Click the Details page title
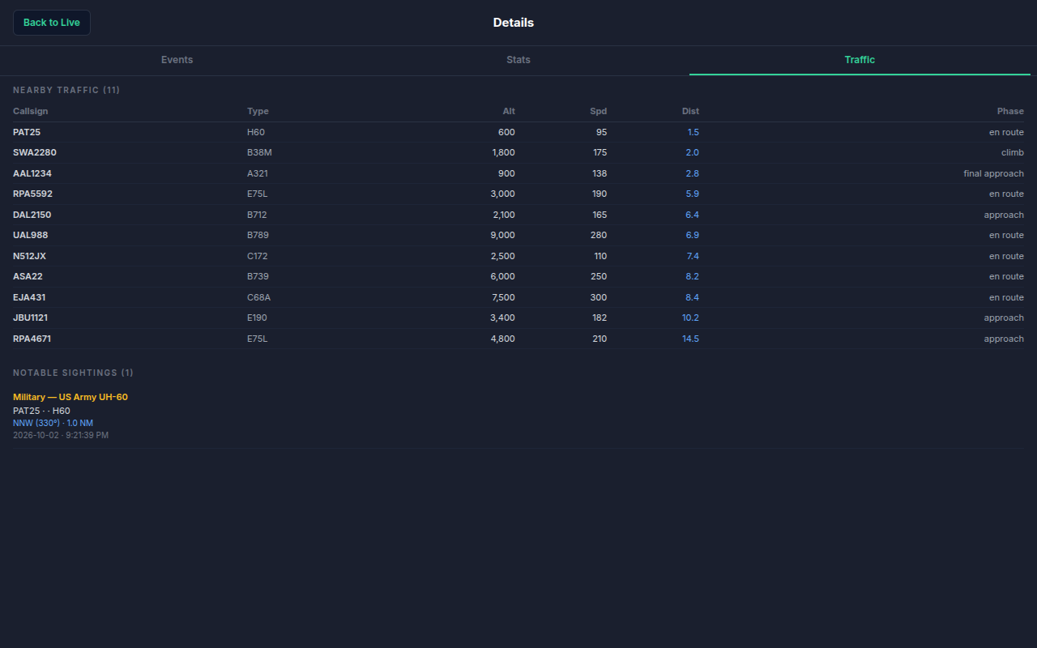This screenshot has height=648, width=1037. pyautogui.click(x=514, y=23)
